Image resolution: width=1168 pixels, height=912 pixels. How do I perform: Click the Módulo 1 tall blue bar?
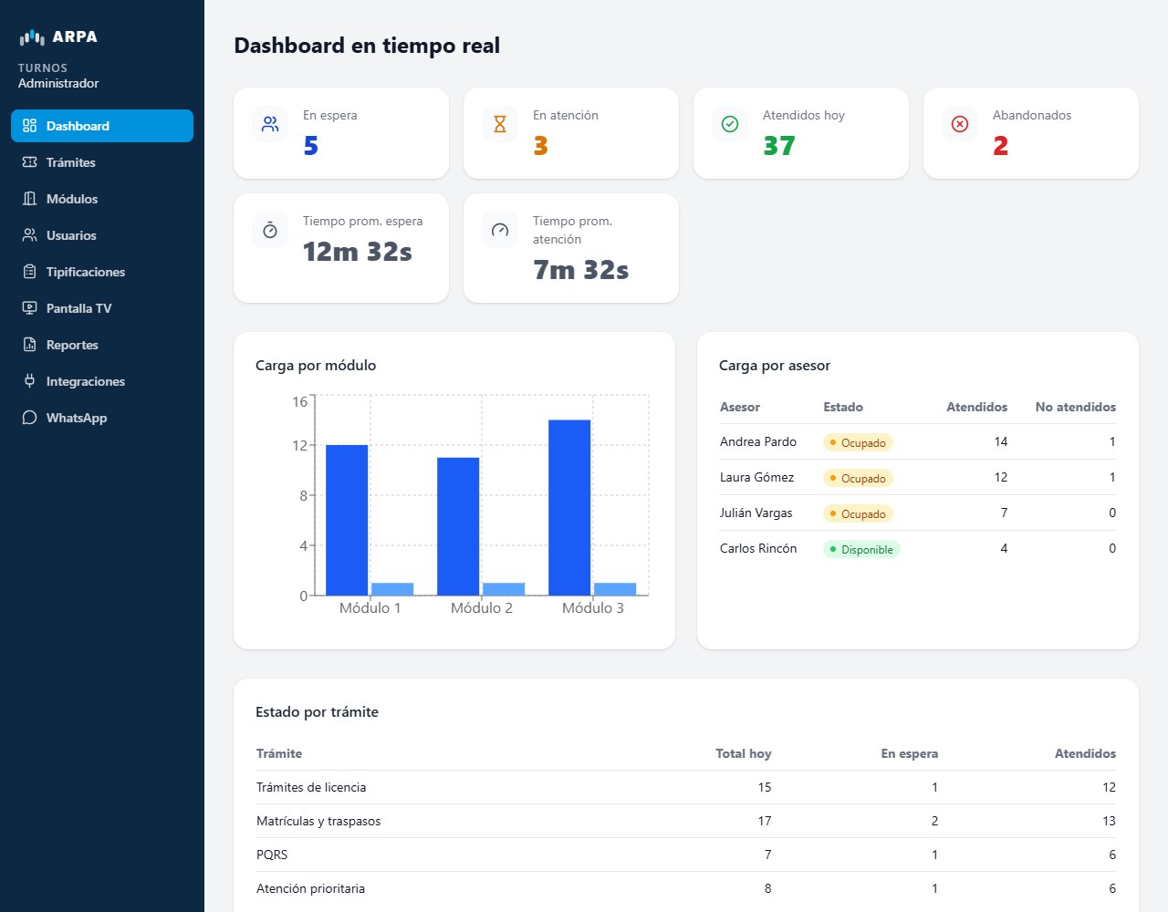pos(347,520)
